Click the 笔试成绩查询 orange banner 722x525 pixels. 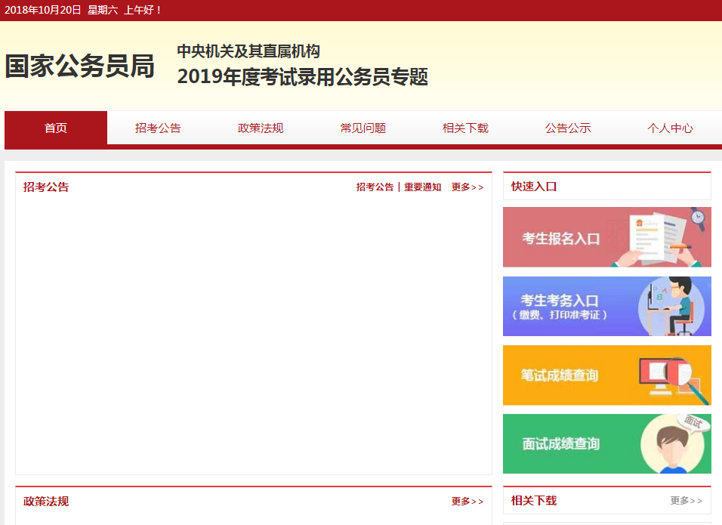click(607, 375)
